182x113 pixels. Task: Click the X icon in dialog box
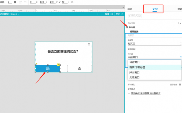pyautogui.click(x=89, y=44)
